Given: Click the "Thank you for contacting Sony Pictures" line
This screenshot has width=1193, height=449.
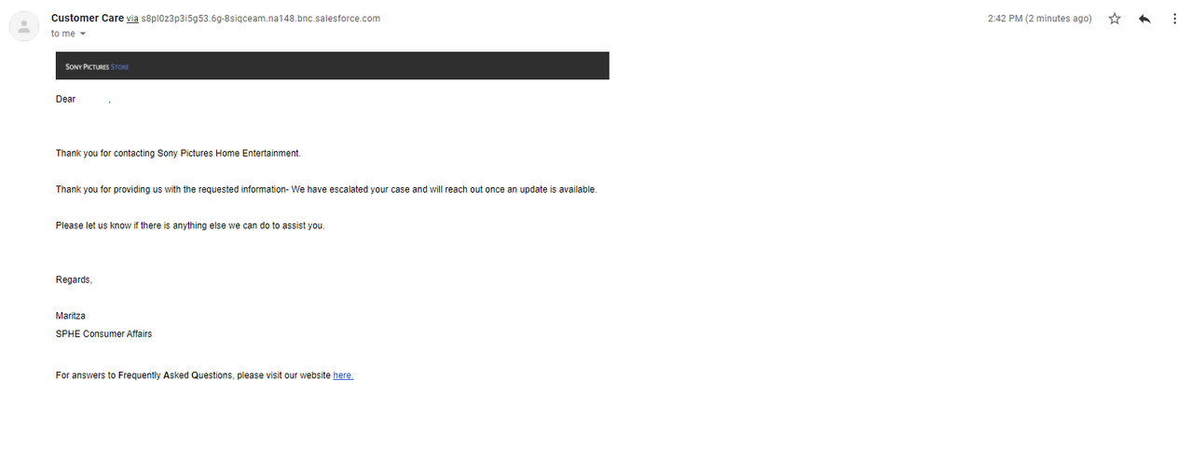Looking at the screenshot, I should coord(178,153).
